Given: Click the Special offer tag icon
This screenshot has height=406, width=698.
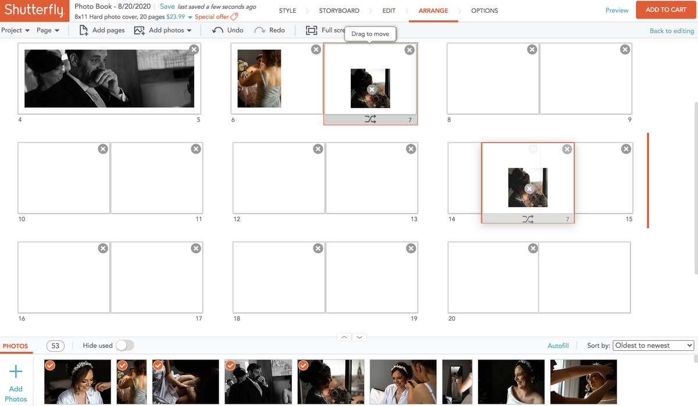Looking at the screenshot, I should point(234,17).
